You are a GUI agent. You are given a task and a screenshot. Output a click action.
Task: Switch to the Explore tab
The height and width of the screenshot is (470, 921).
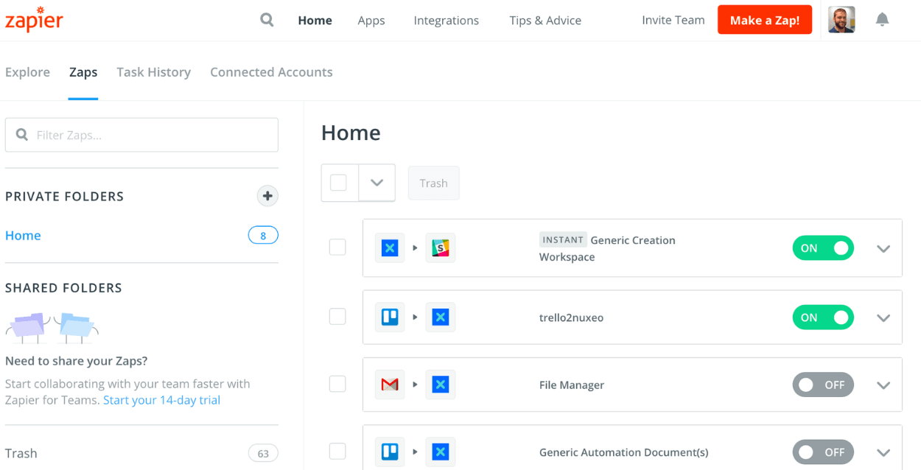point(27,72)
